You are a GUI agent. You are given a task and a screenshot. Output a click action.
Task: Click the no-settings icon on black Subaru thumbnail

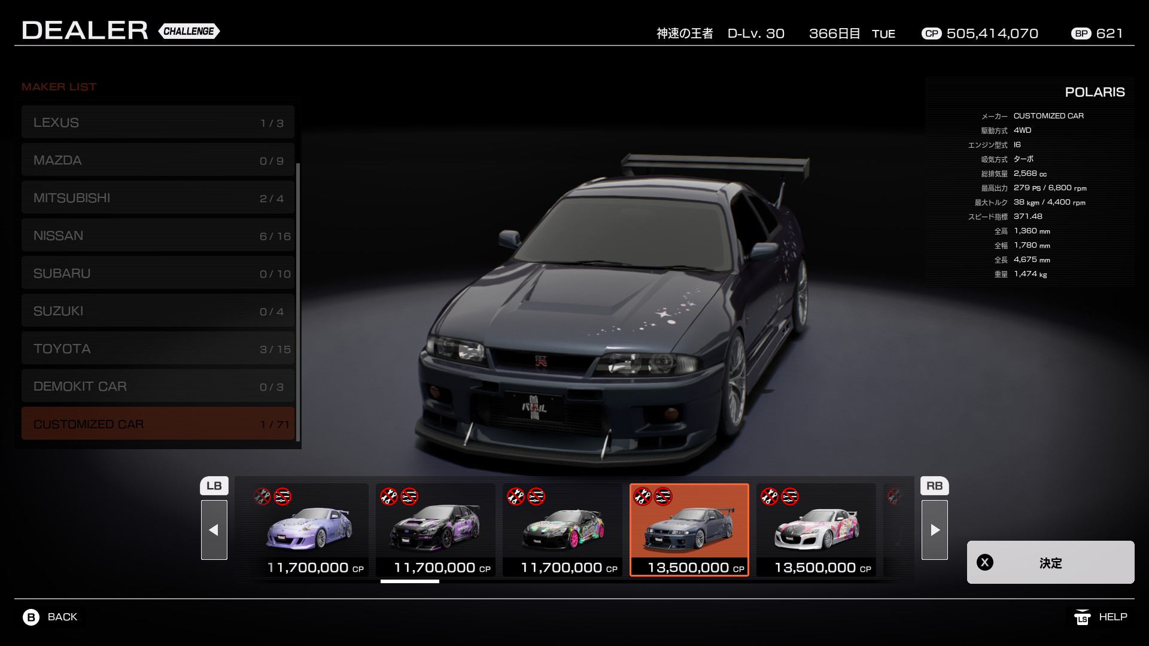409,496
